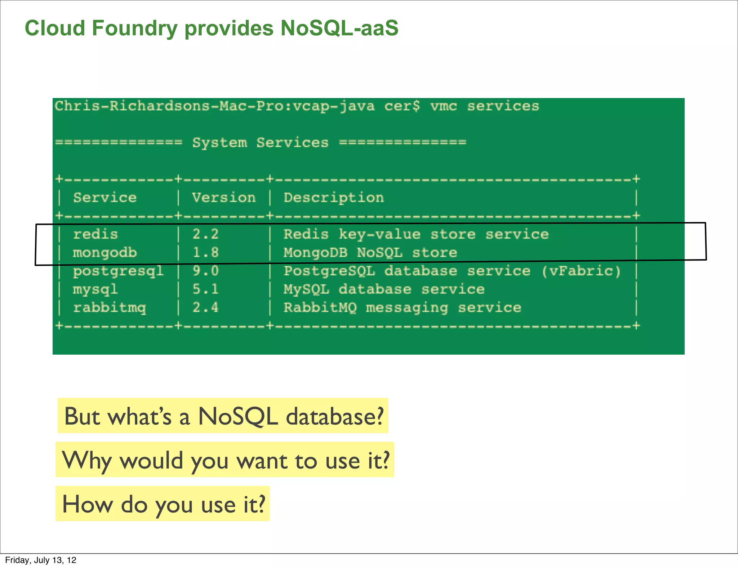Click mysql version '5.1'

tap(205, 289)
